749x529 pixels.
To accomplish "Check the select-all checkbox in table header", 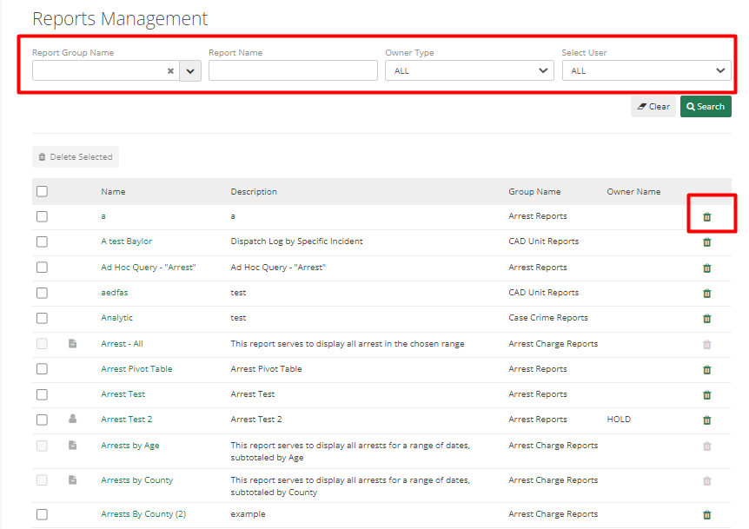I will click(41, 190).
